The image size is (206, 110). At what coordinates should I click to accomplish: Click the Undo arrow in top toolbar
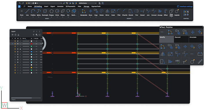20,3
